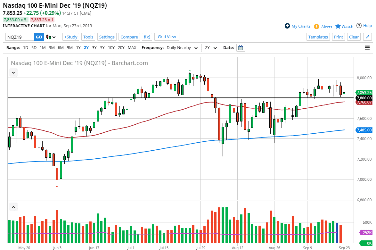Image resolution: width=376 pixels, height=250 pixels.
Task: Open the Alerts warning icon
Action: (x=316, y=27)
